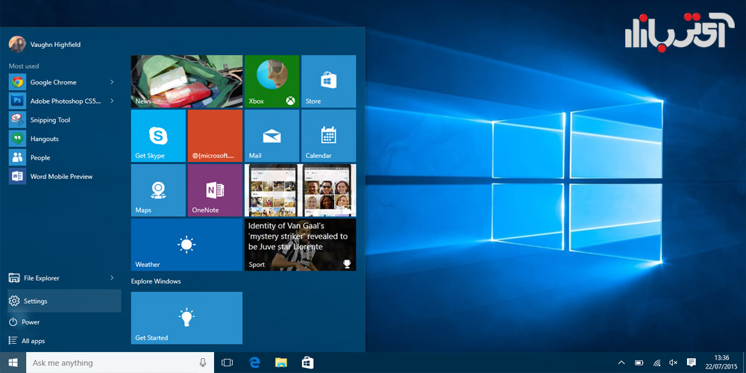
Task: Open the Weather tile
Action: [x=186, y=245]
